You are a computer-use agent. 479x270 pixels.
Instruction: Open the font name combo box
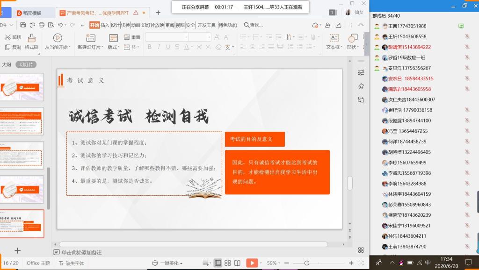coord(167,37)
